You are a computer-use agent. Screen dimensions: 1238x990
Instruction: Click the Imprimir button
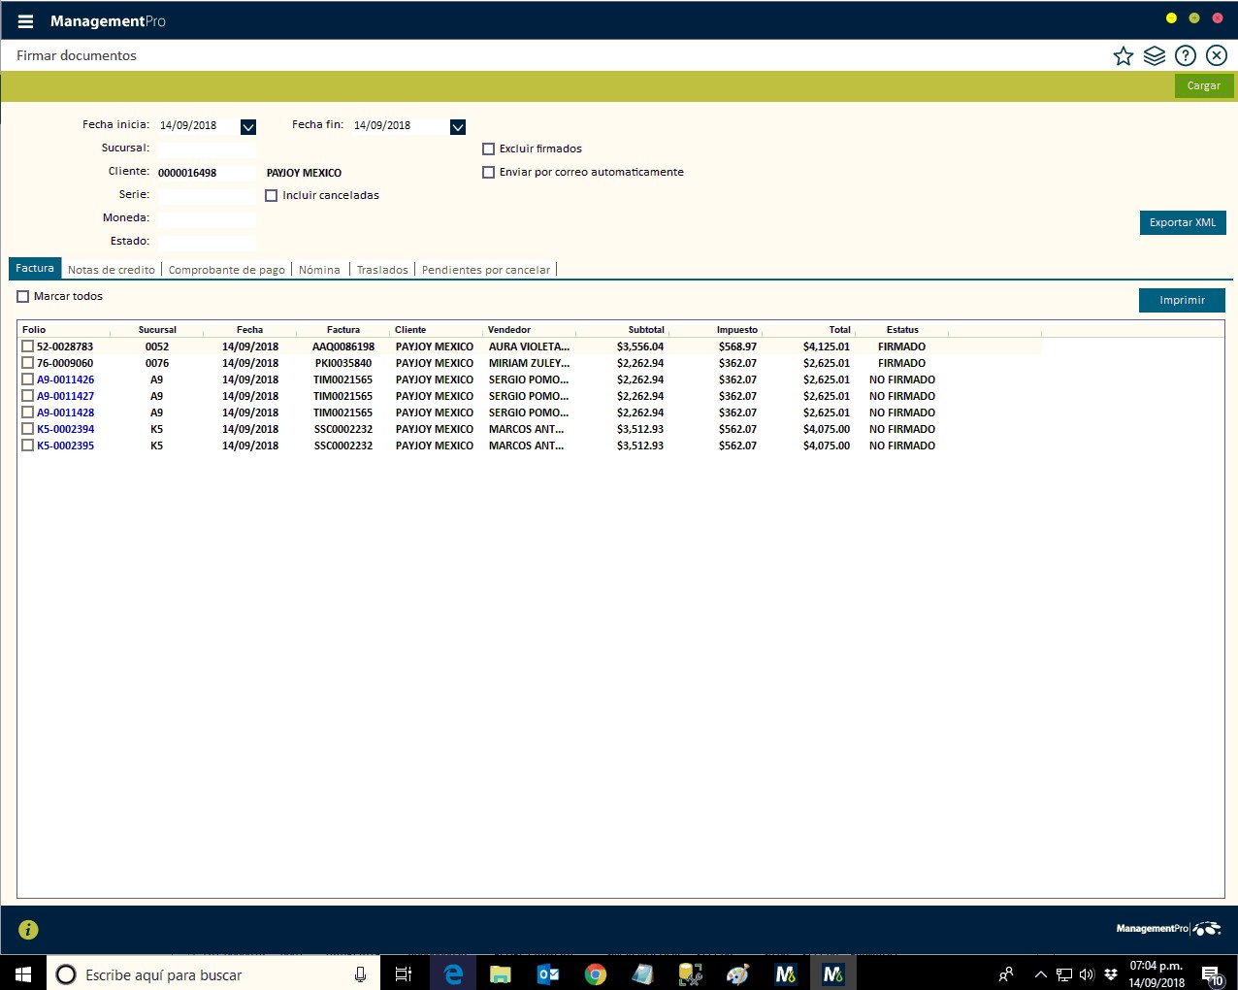coord(1182,300)
